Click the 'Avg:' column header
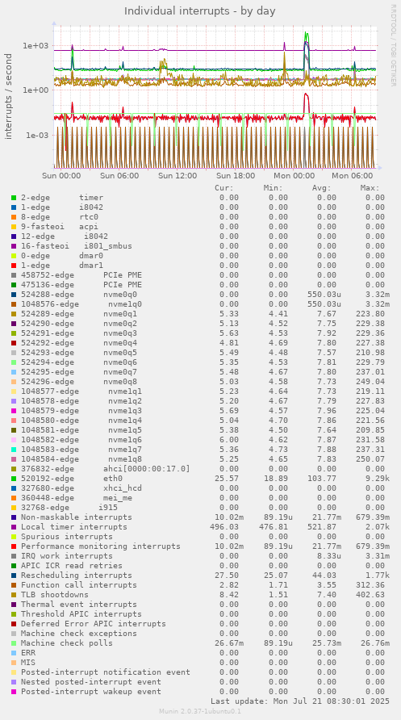Image resolution: width=401 pixels, height=720 pixels. [x=322, y=188]
